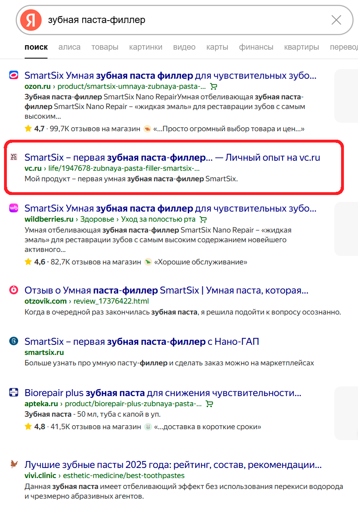The image size is (358, 516).
Task: Click the apteka.ru domain link
Action: click(42, 404)
